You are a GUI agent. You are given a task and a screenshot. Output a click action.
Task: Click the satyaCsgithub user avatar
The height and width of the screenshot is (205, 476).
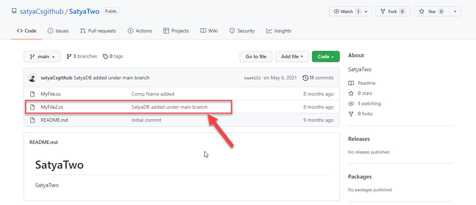[32, 78]
